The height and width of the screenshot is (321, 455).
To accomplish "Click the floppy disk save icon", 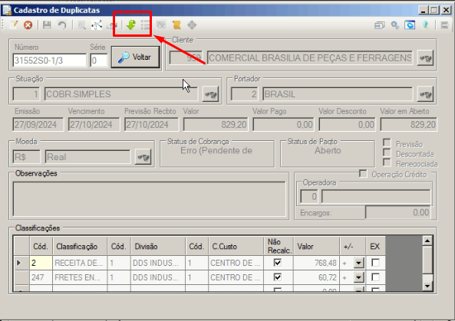I will (47, 25).
